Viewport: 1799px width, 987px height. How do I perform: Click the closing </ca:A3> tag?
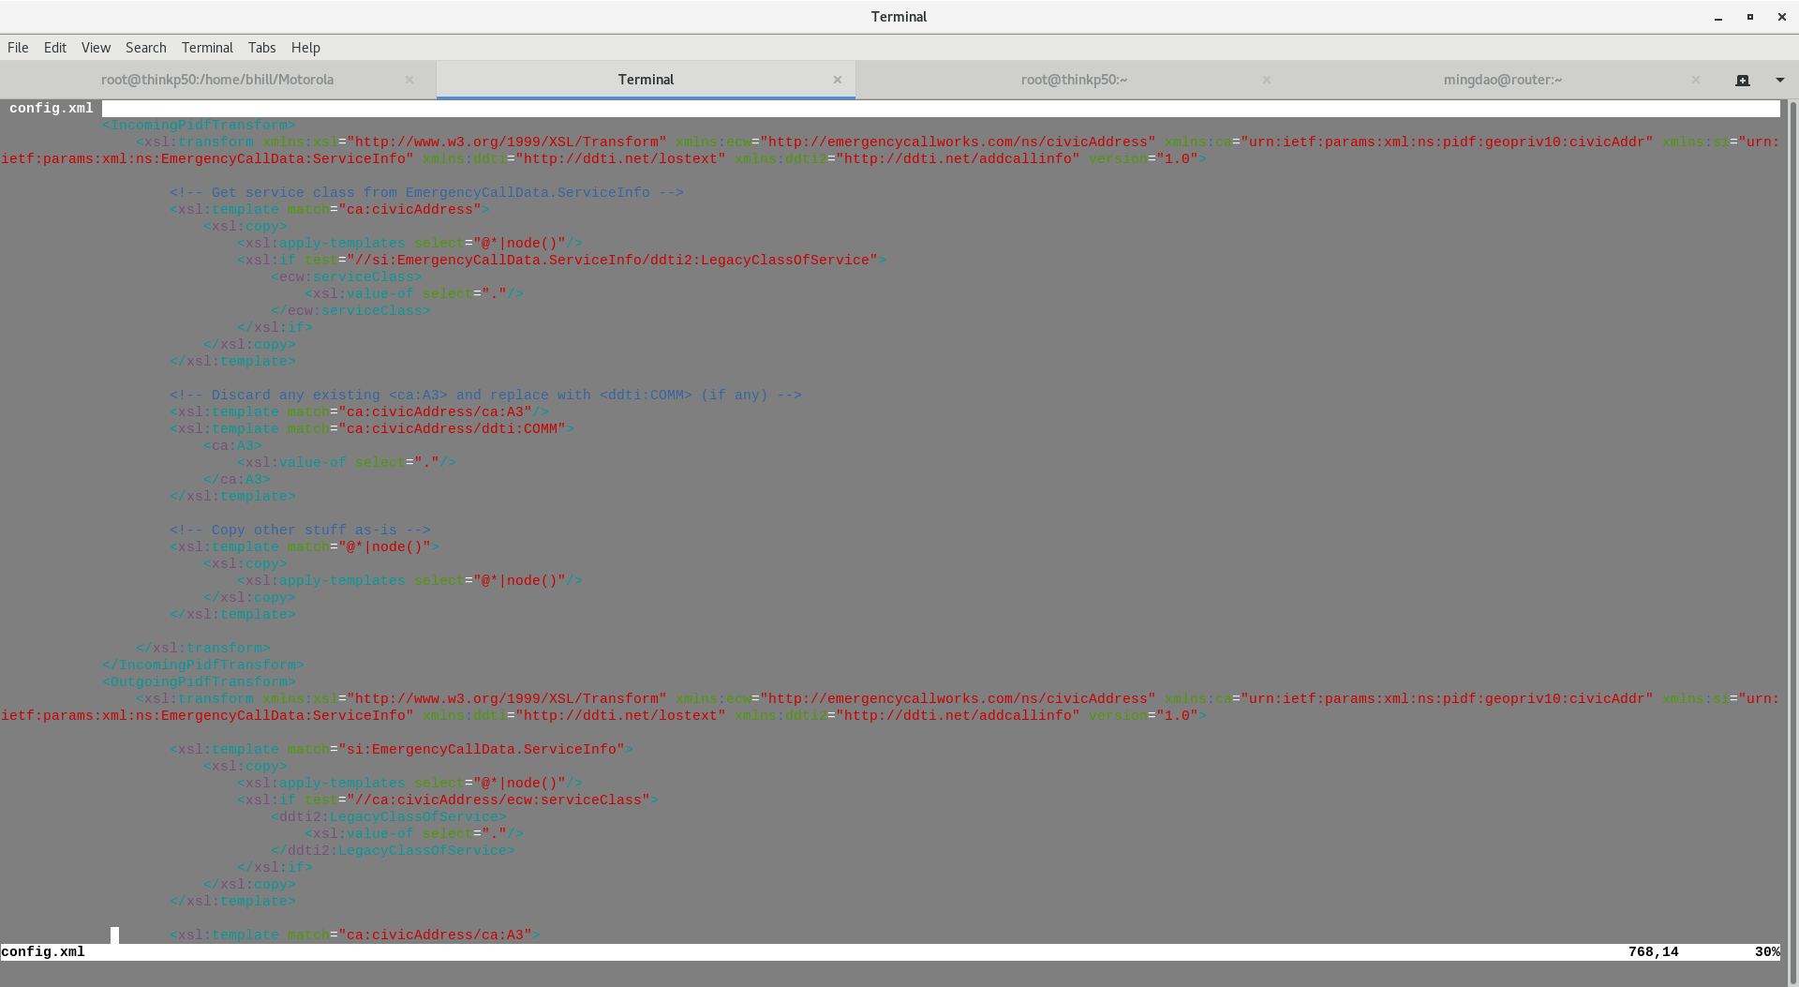(237, 480)
